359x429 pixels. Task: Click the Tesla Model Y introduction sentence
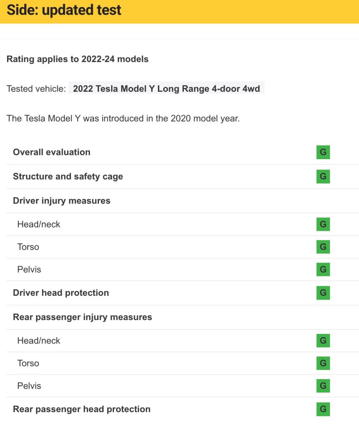(x=123, y=119)
